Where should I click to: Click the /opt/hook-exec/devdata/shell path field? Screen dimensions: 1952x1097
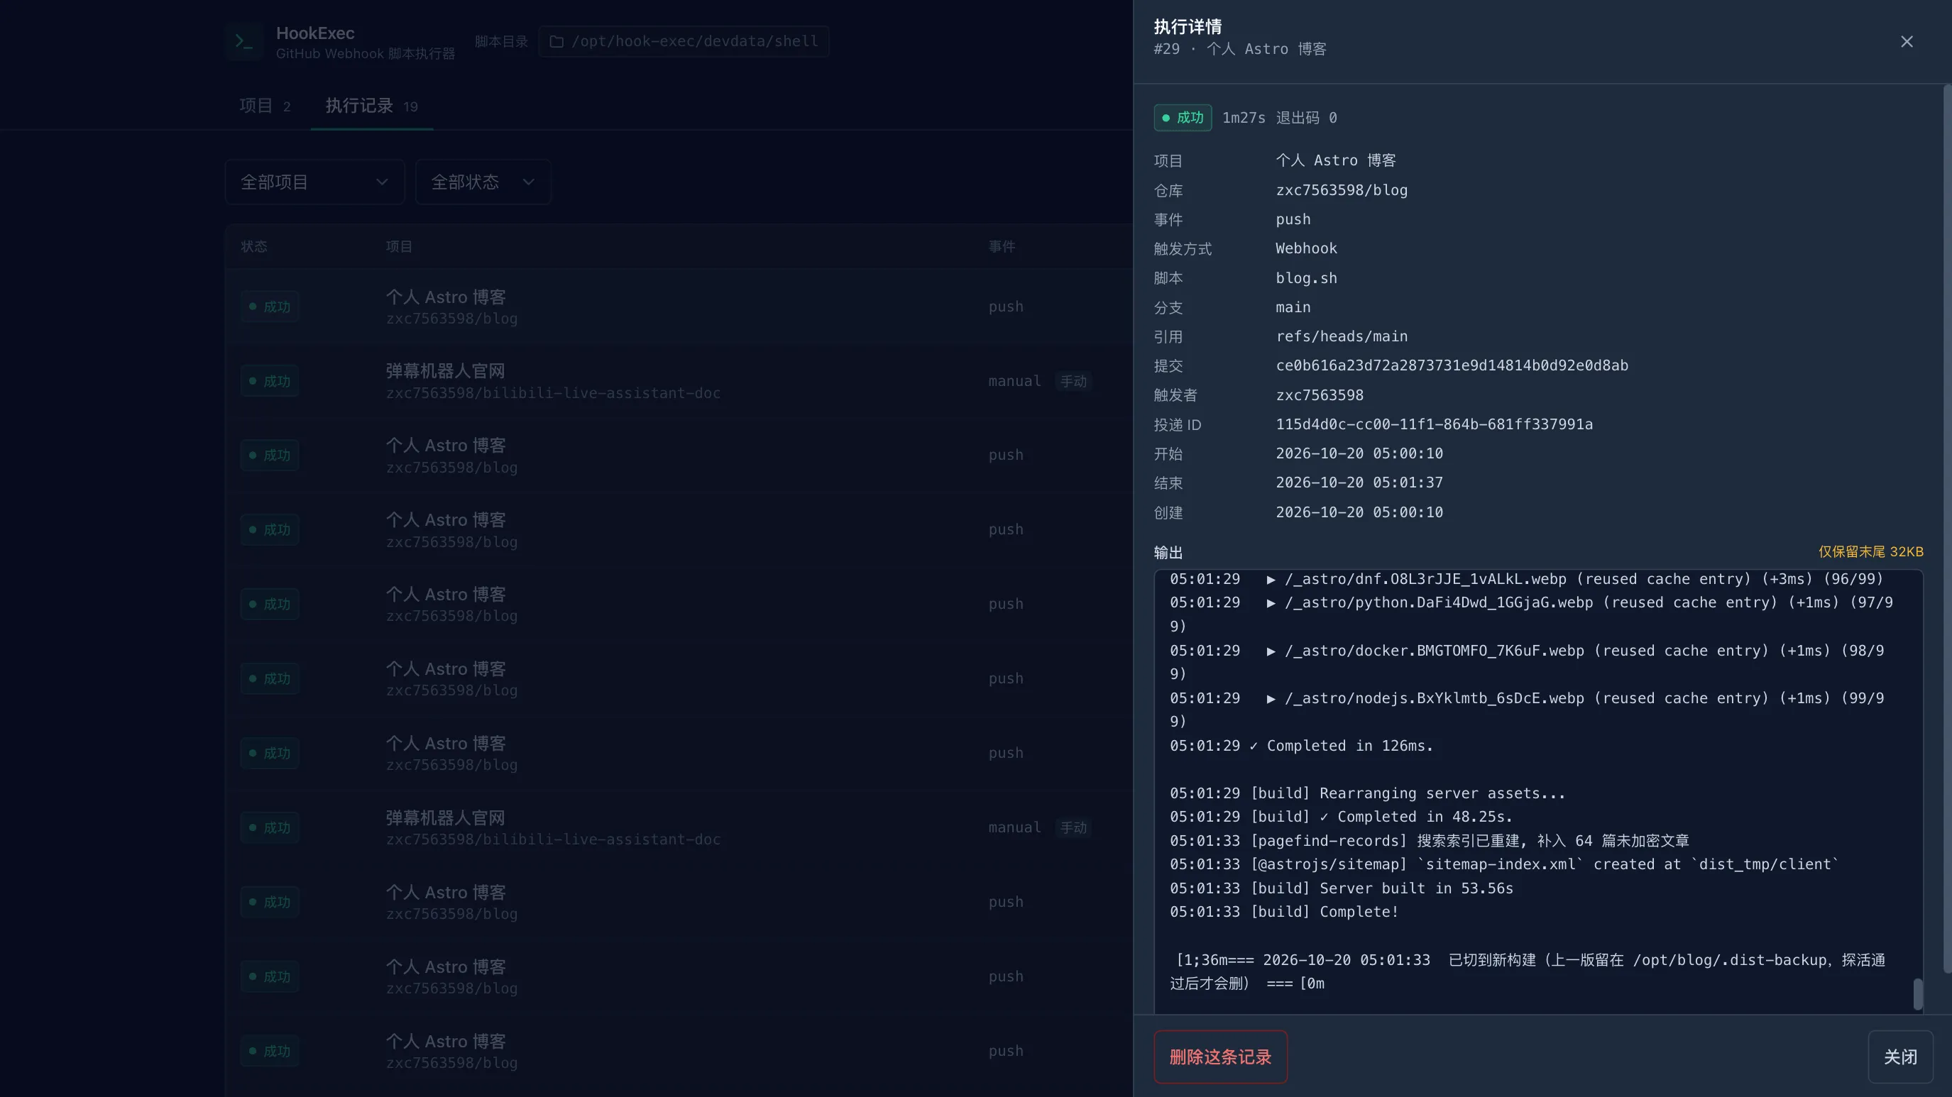click(684, 42)
